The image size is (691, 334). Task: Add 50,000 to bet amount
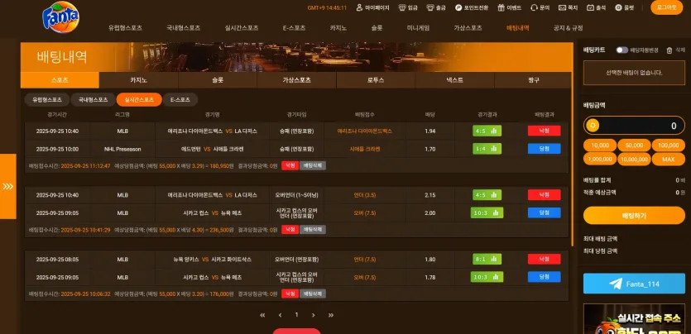(x=634, y=146)
